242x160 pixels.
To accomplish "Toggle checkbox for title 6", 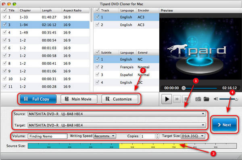I will coord(4,48).
